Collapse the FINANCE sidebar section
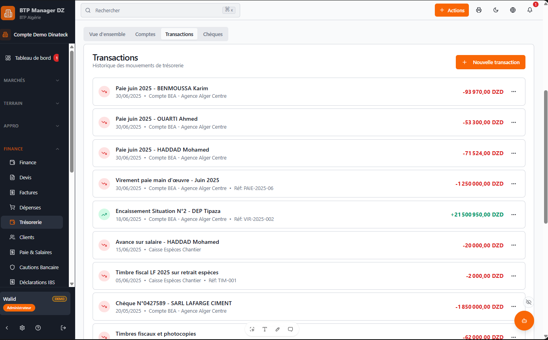Screen dimensions: 548x340 coord(32,149)
